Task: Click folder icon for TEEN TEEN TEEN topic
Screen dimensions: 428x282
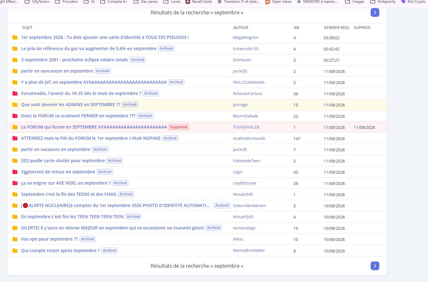Action: [x=15, y=217]
